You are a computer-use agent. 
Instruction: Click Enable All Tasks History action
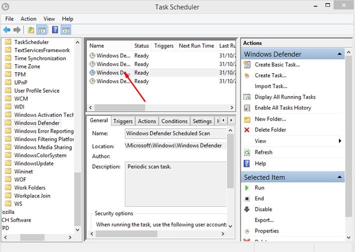point(283,108)
